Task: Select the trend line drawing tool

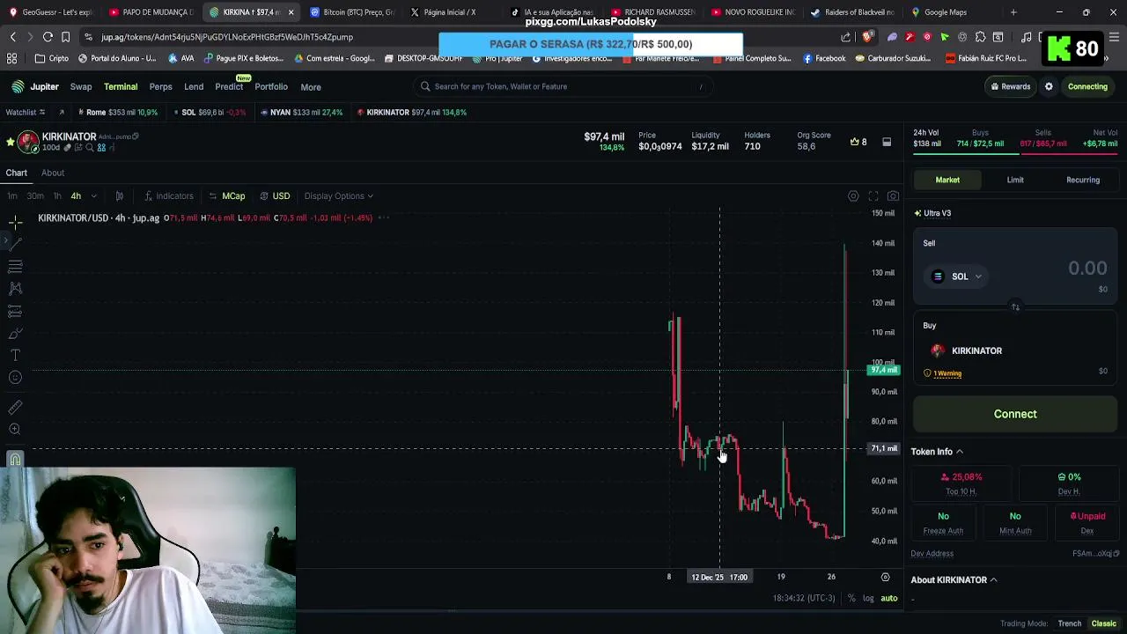Action: point(15,244)
